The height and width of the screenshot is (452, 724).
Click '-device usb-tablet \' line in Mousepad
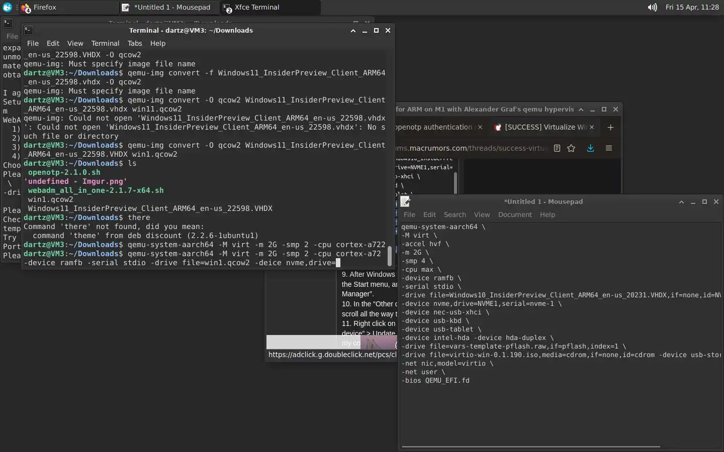(441, 329)
